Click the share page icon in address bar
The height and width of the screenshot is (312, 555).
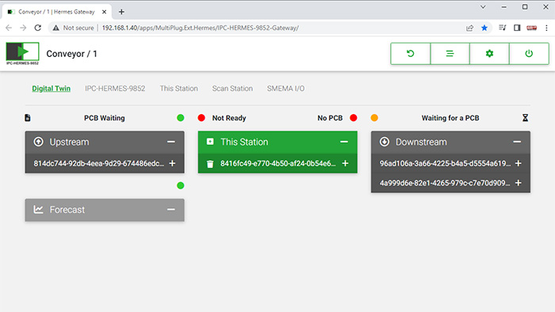[469, 28]
